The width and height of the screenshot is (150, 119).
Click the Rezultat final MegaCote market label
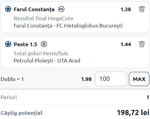pyautogui.click(x=44, y=18)
